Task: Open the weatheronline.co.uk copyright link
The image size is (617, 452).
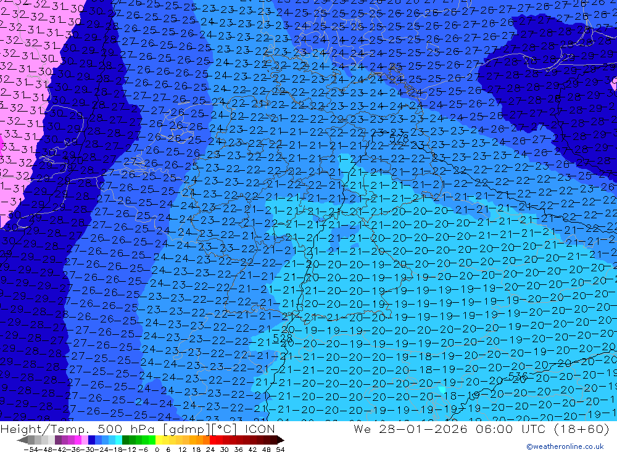Action: 565,446
